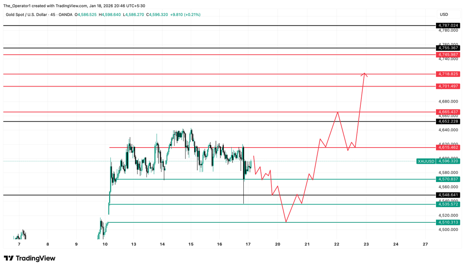Select the 4,652.228 black price label
465x268 pixels.
[448, 121]
